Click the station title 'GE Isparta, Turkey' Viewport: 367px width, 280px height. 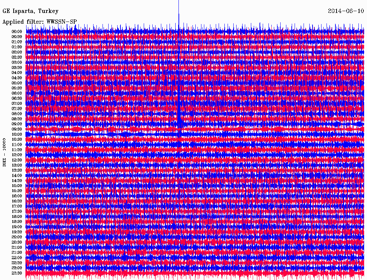pyautogui.click(x=30, y=11)
